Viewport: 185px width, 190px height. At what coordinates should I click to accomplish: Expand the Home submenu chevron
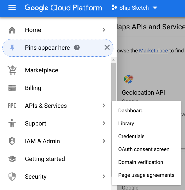pos(104,30)
